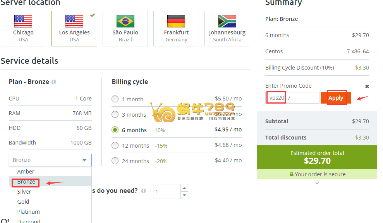Choose the São Paulo Brazil flag

pos(125,21)
